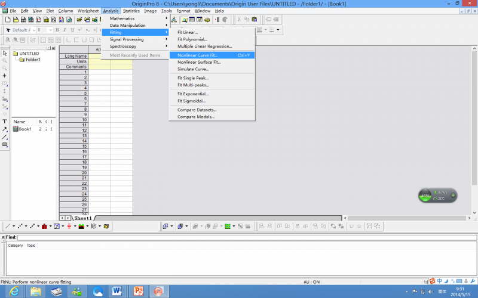Open Internet Explorer from the taskbar
The width and height of the screenshot is (478, 298).
coord(14,291)
